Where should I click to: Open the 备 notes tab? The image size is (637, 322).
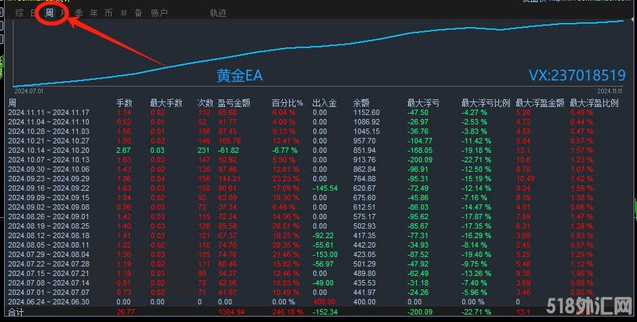138,13
